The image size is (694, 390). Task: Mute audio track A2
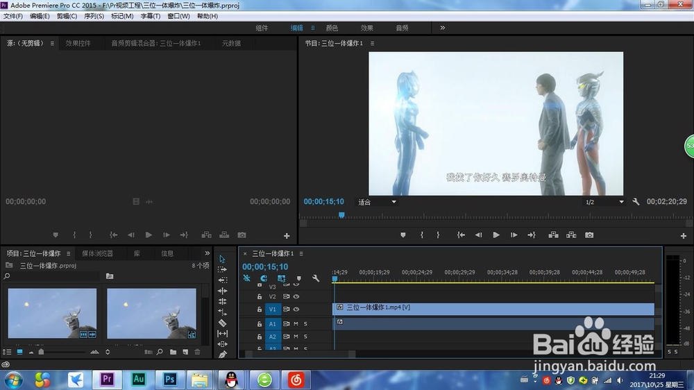click(296, 337)
